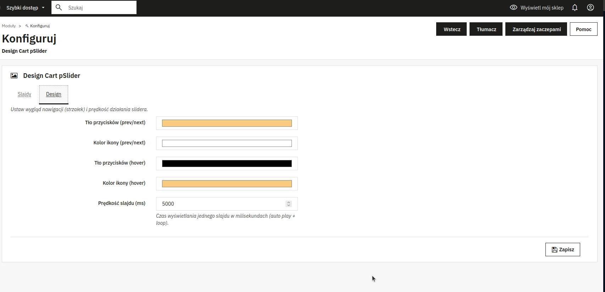The image size is (605, 292).
Task: Switch to the Slajdy tab
Action: [24, 94]
